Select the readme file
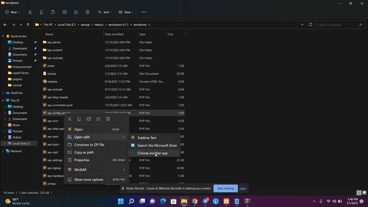 tap(52, 82)
